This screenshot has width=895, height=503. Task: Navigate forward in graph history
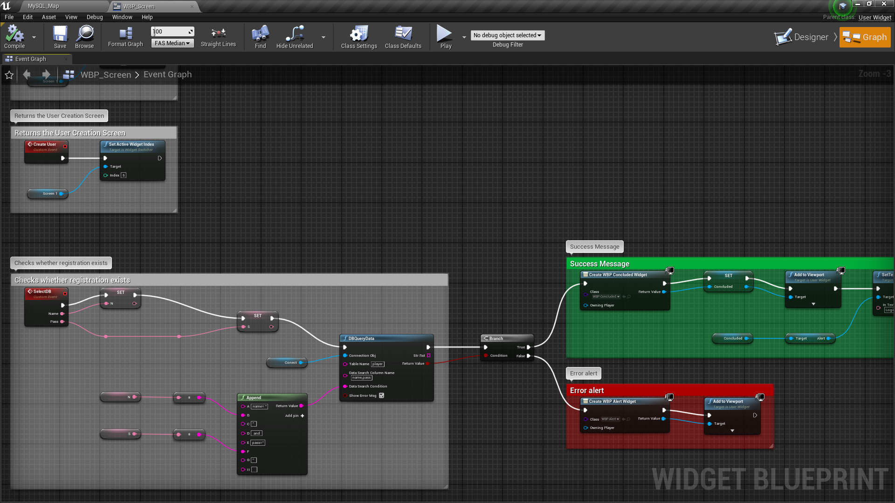(46, 75)
